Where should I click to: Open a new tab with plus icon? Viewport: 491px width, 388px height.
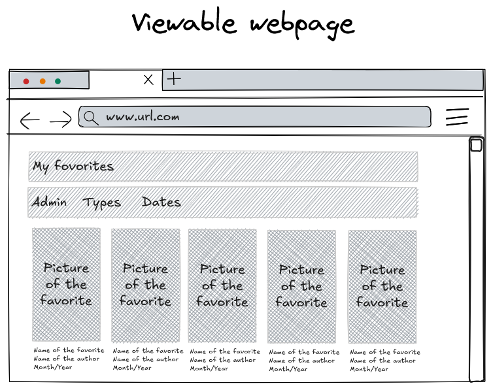point(173,80)
